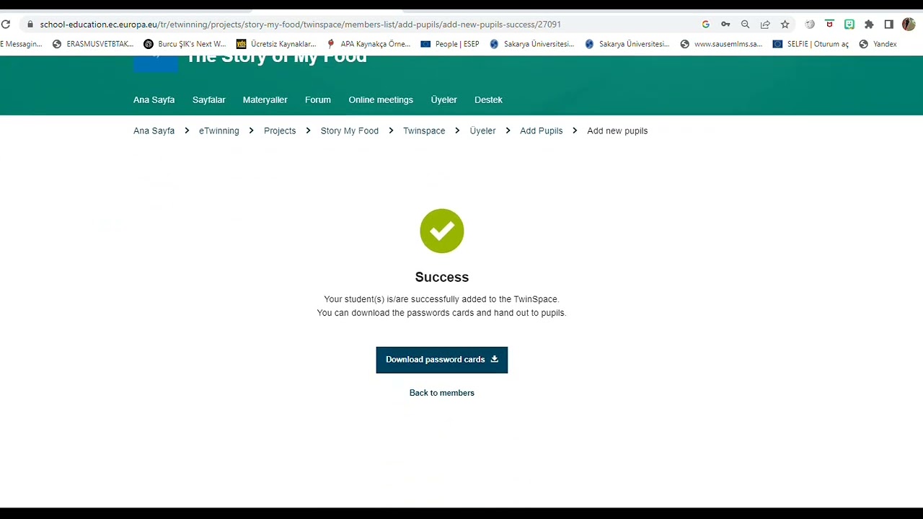
Task: Click the Add Pupils breadcrumb link
Action: [541, 130]
